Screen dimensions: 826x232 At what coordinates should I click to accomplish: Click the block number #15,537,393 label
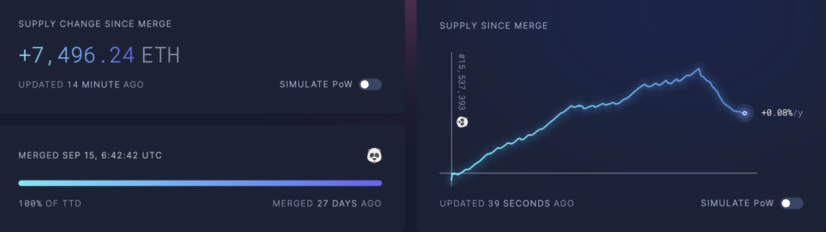(461, 82)
